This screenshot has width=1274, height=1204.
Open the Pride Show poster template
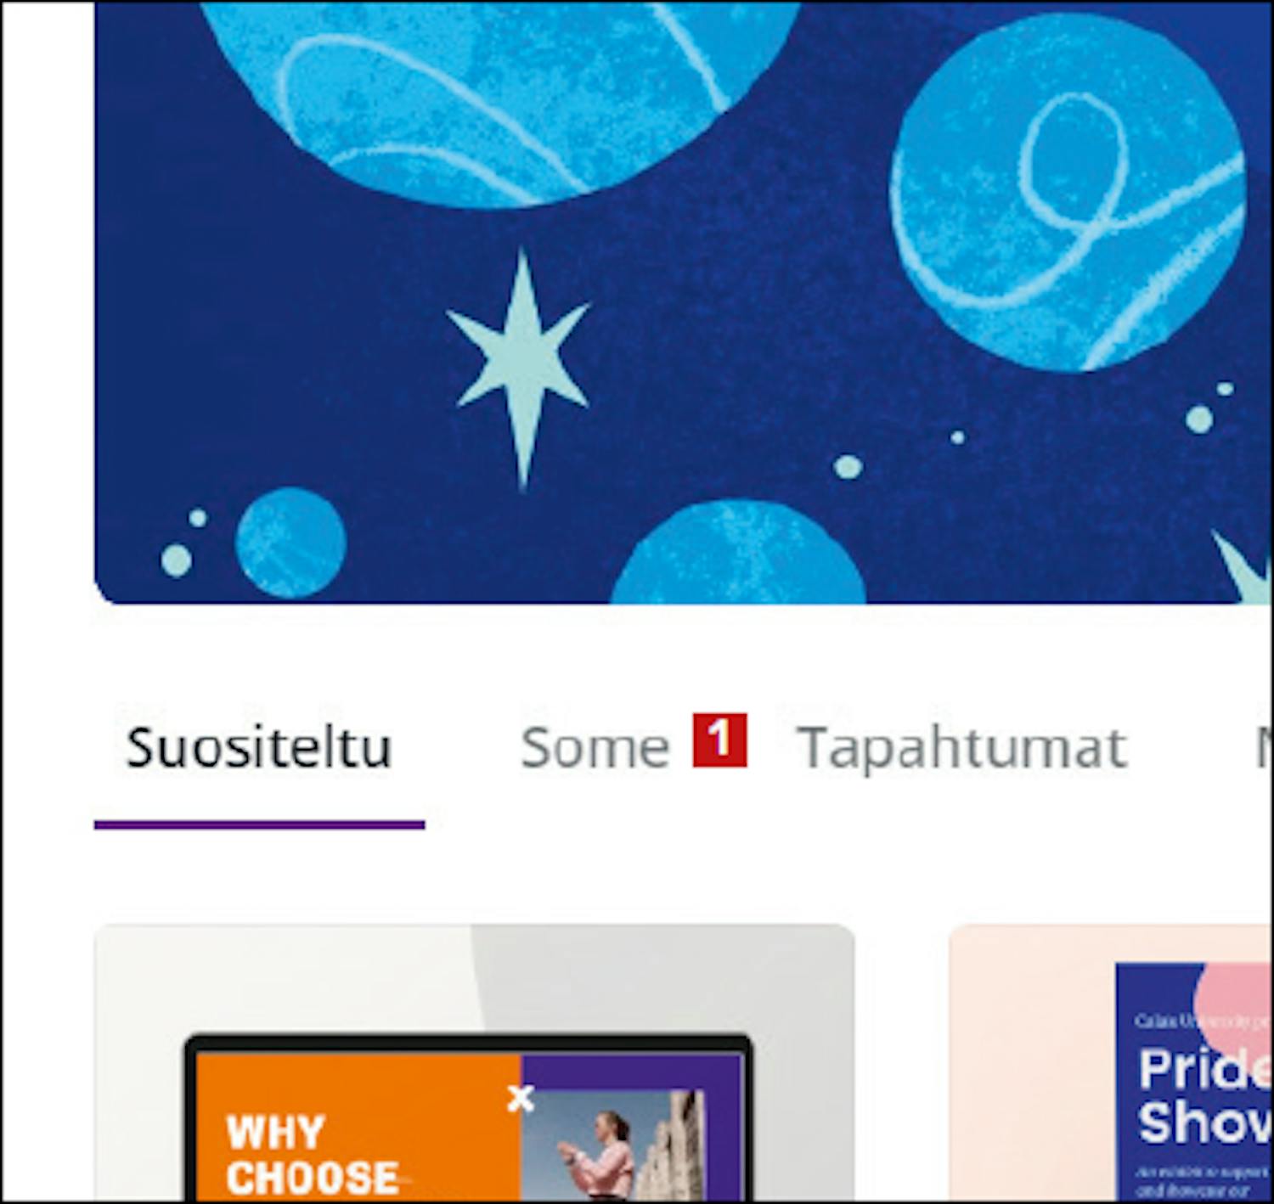(x=1111, y=1061)
